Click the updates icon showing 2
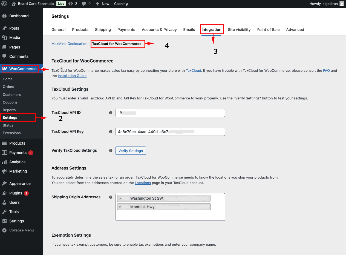Viewport: 346px width, 255px height. 71,4
